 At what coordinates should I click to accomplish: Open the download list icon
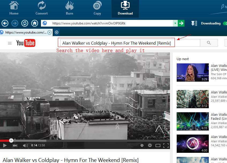coord(194,23)
